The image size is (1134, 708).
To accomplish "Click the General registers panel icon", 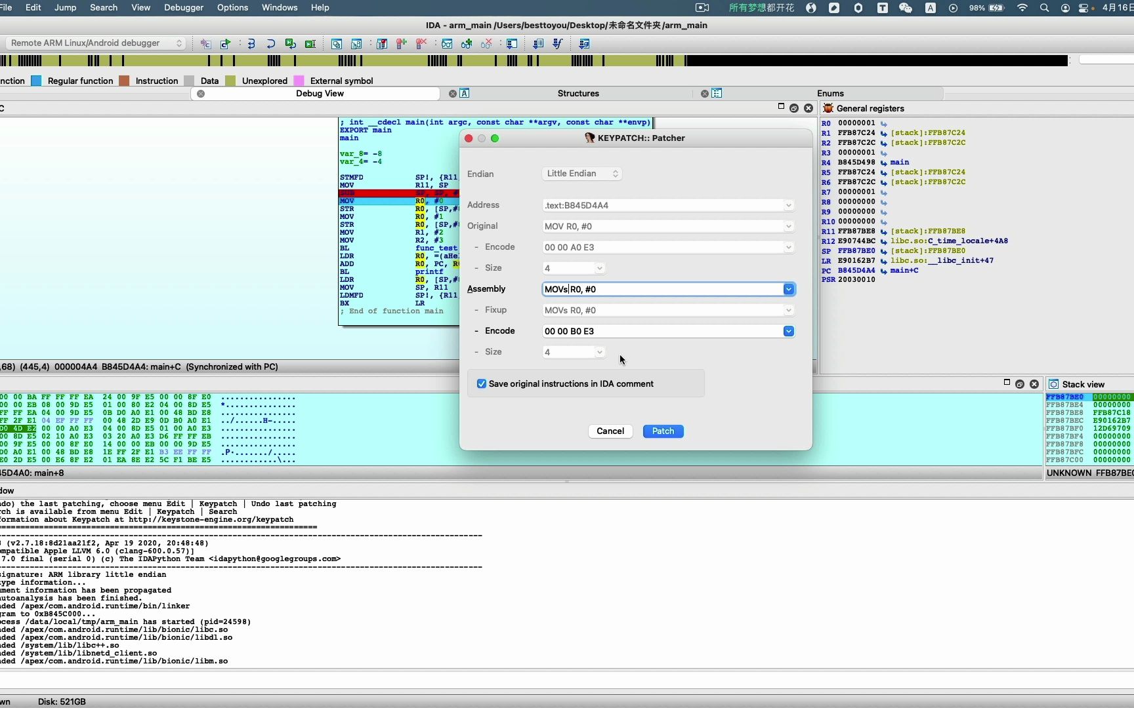I will tap(828, 108).
